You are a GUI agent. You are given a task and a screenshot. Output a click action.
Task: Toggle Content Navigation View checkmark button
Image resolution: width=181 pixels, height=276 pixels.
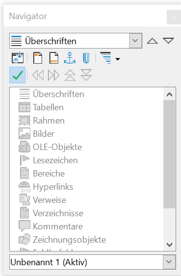tap(18, 75)
